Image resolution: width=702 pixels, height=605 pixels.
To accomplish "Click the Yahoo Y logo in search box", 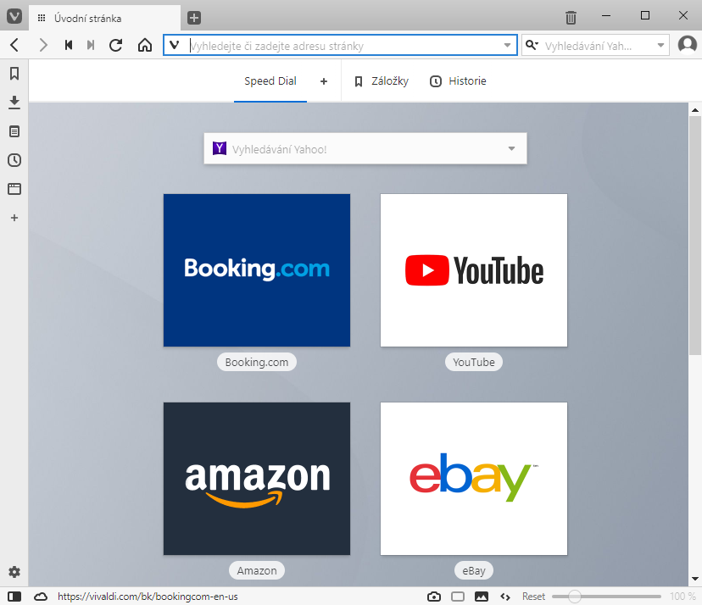I will [x=220, y=148].
